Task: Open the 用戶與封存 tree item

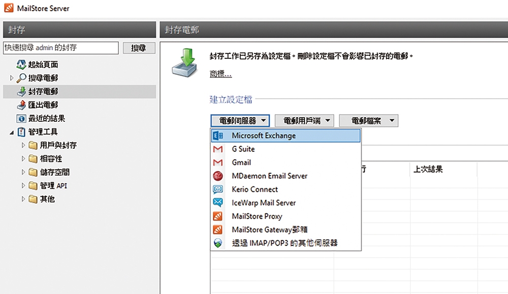Action: pos(58,145)
